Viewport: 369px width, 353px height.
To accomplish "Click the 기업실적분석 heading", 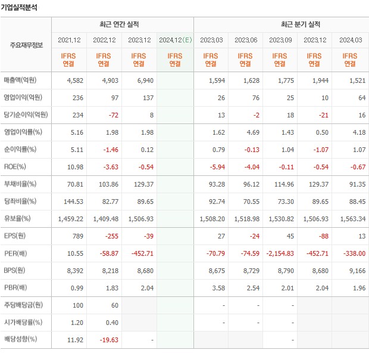I will pyautogui.click(x=19, y=7).
